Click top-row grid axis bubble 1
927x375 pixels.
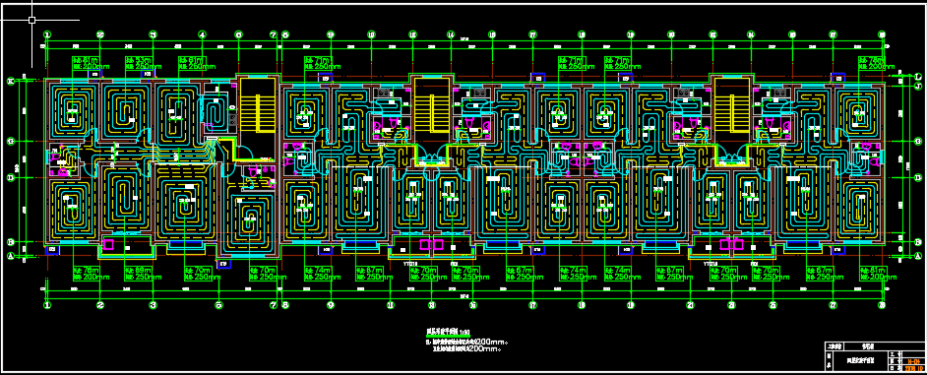click(x=47, y=34)
